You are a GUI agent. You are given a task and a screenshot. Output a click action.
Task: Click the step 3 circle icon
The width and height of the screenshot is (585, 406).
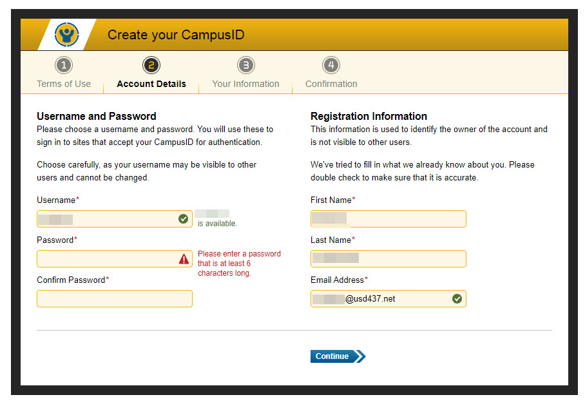tap(245, 65)
